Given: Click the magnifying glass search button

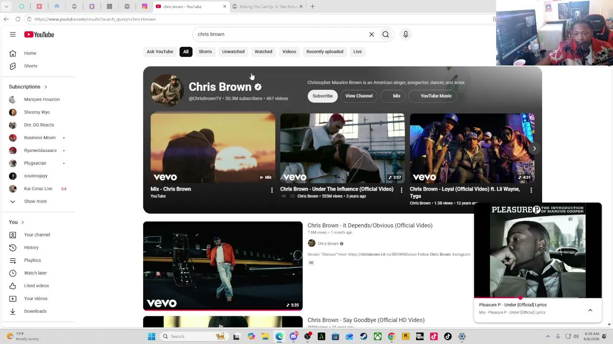Looking at the screenshot, I should click(x=386, y=34).
